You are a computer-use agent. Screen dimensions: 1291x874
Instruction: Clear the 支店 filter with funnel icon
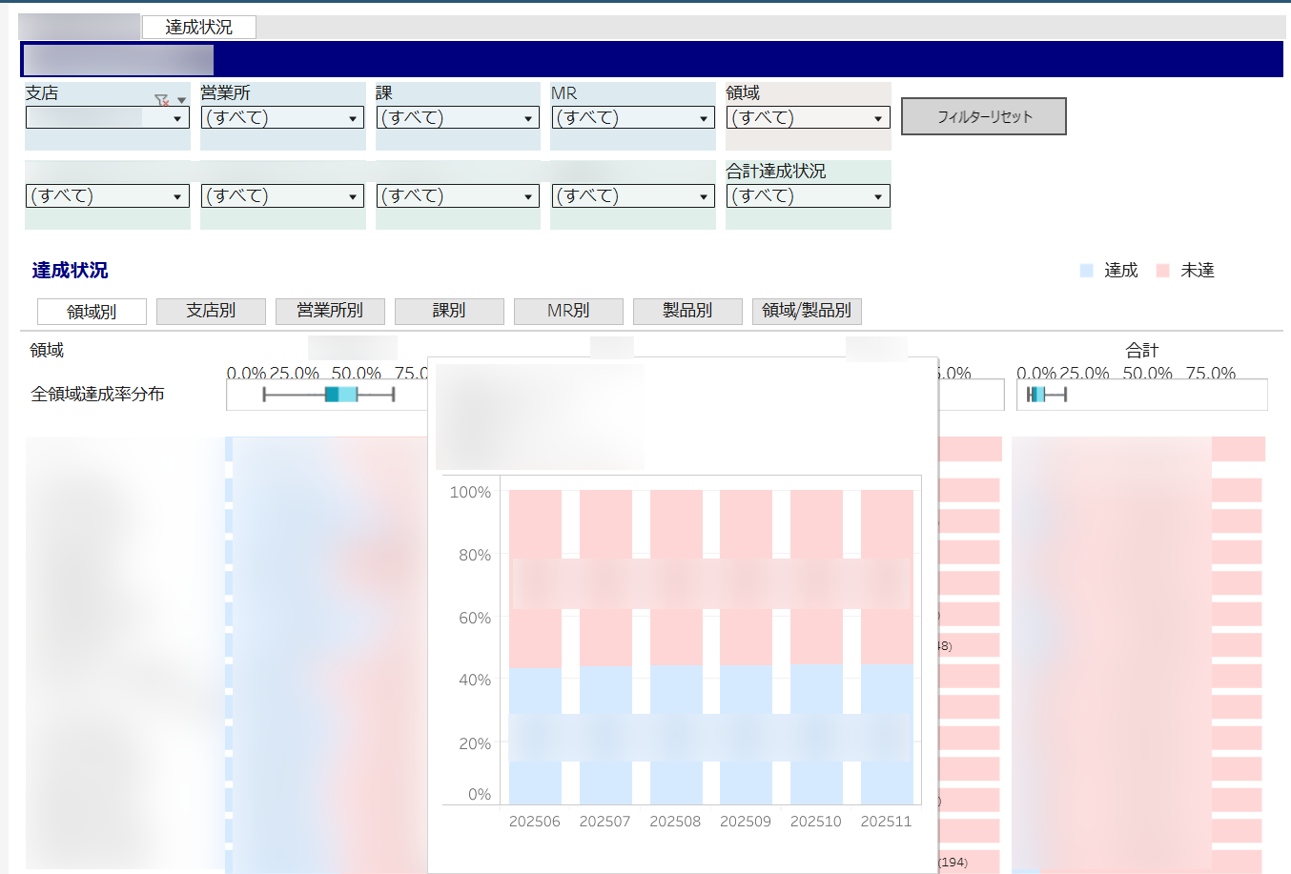[x=161, y=99]
